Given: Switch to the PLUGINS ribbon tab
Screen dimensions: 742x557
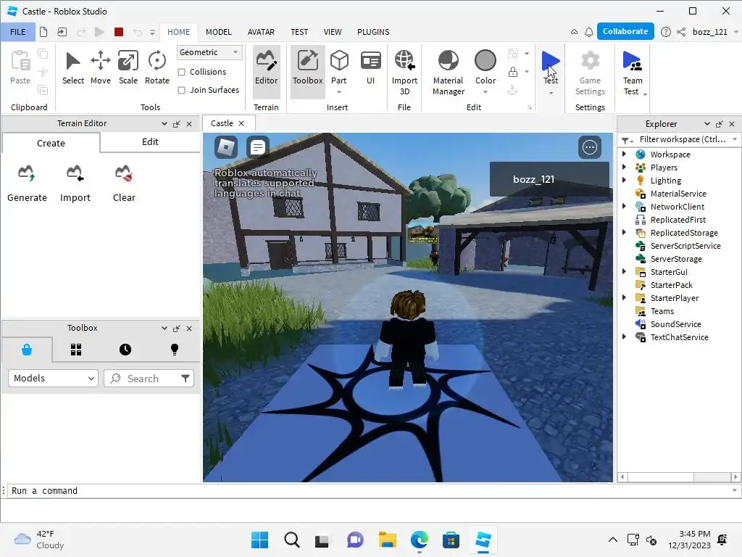Looking at the screenshot, I should tap(373, 32).
